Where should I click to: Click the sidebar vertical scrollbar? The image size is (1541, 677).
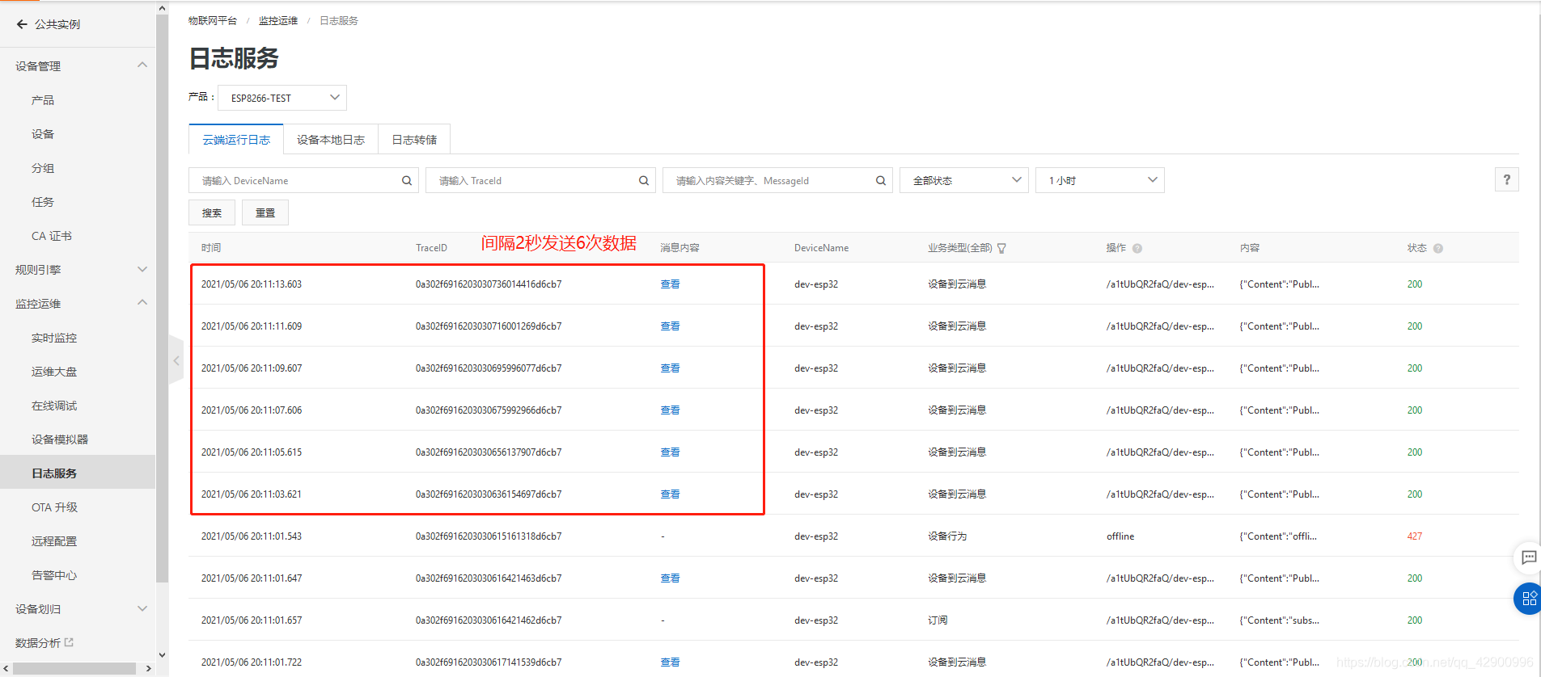click(x=162, y=299)
